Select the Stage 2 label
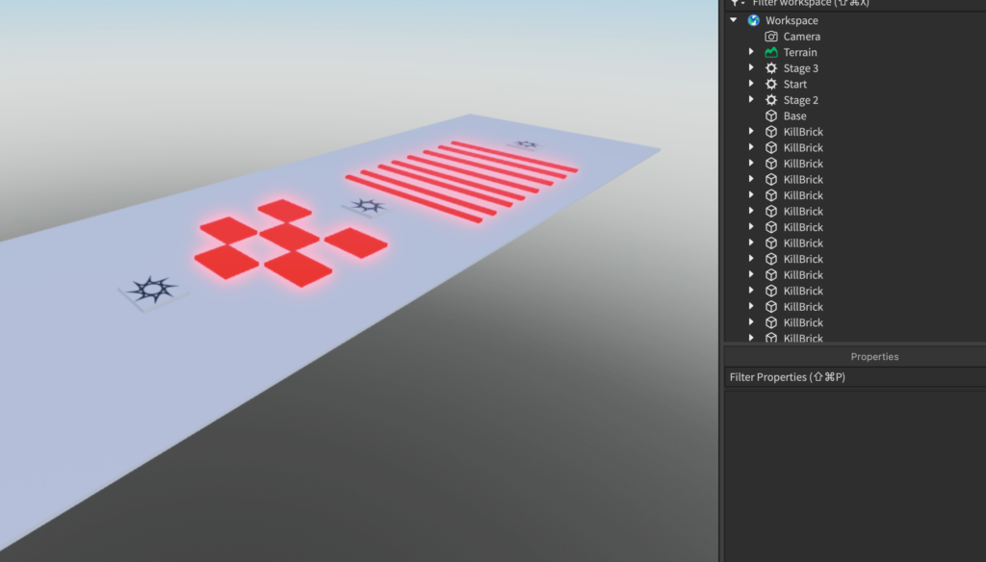Screen dimensions: 986x562 [x=800, y=100]
